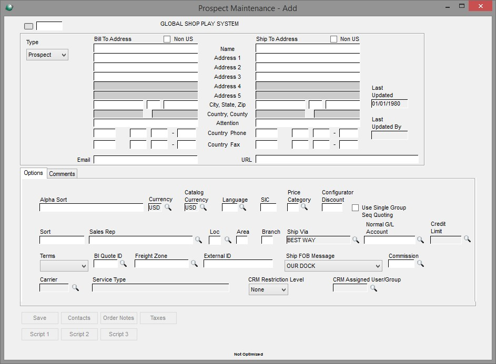The width and height of the screenshot is (496, 364).
Task: Open the Type dropdown showing Prospect
Action: (x=47, y=55)
